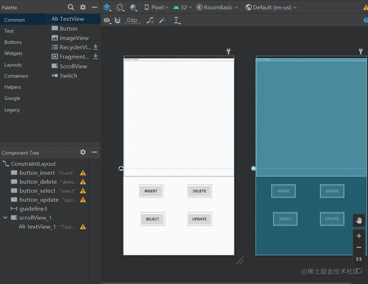The image size is (368, 284).
Task: Search the Palette with magnifier icon
Action: point(71,7)
